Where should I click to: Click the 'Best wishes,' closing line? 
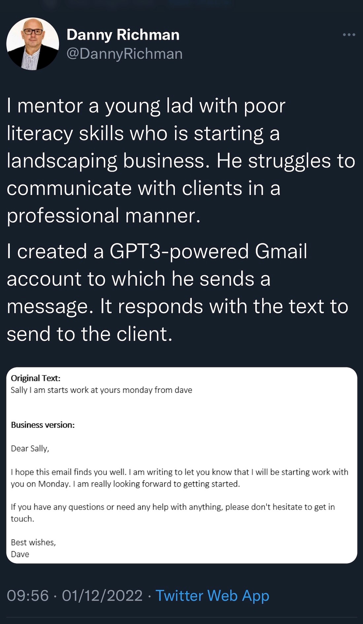pos(33,543)
